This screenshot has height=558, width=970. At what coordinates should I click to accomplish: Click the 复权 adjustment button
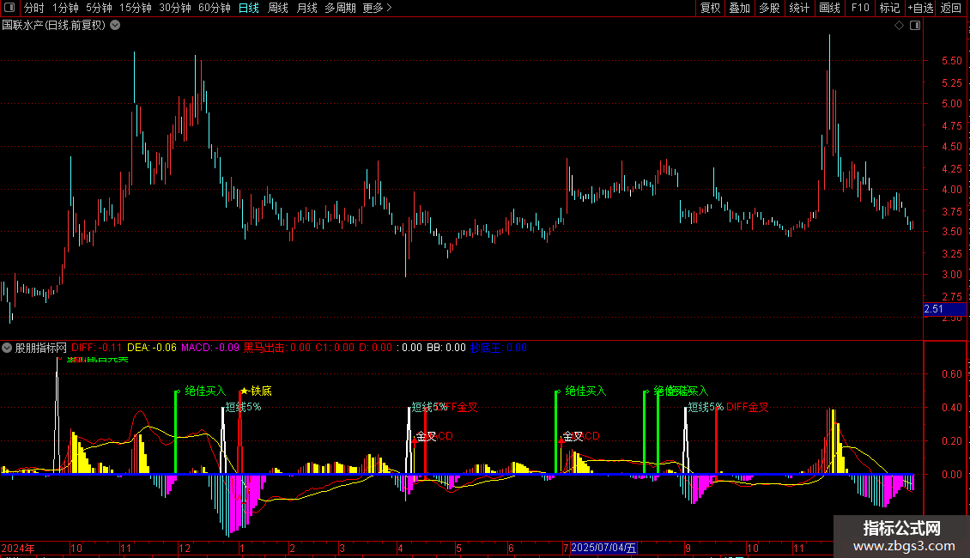(x=710, y=8)
